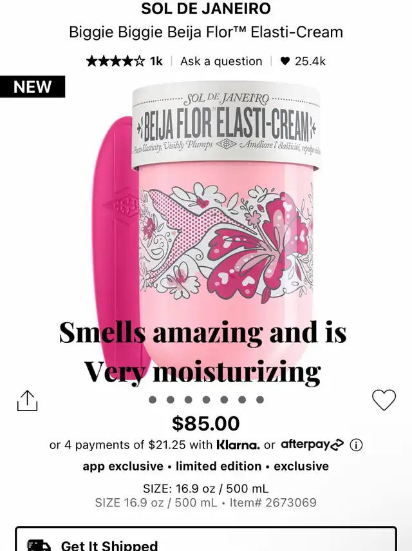This screenshot has width=412, height=551.
Task: Tap the share icon
Action: click(28, 400)
